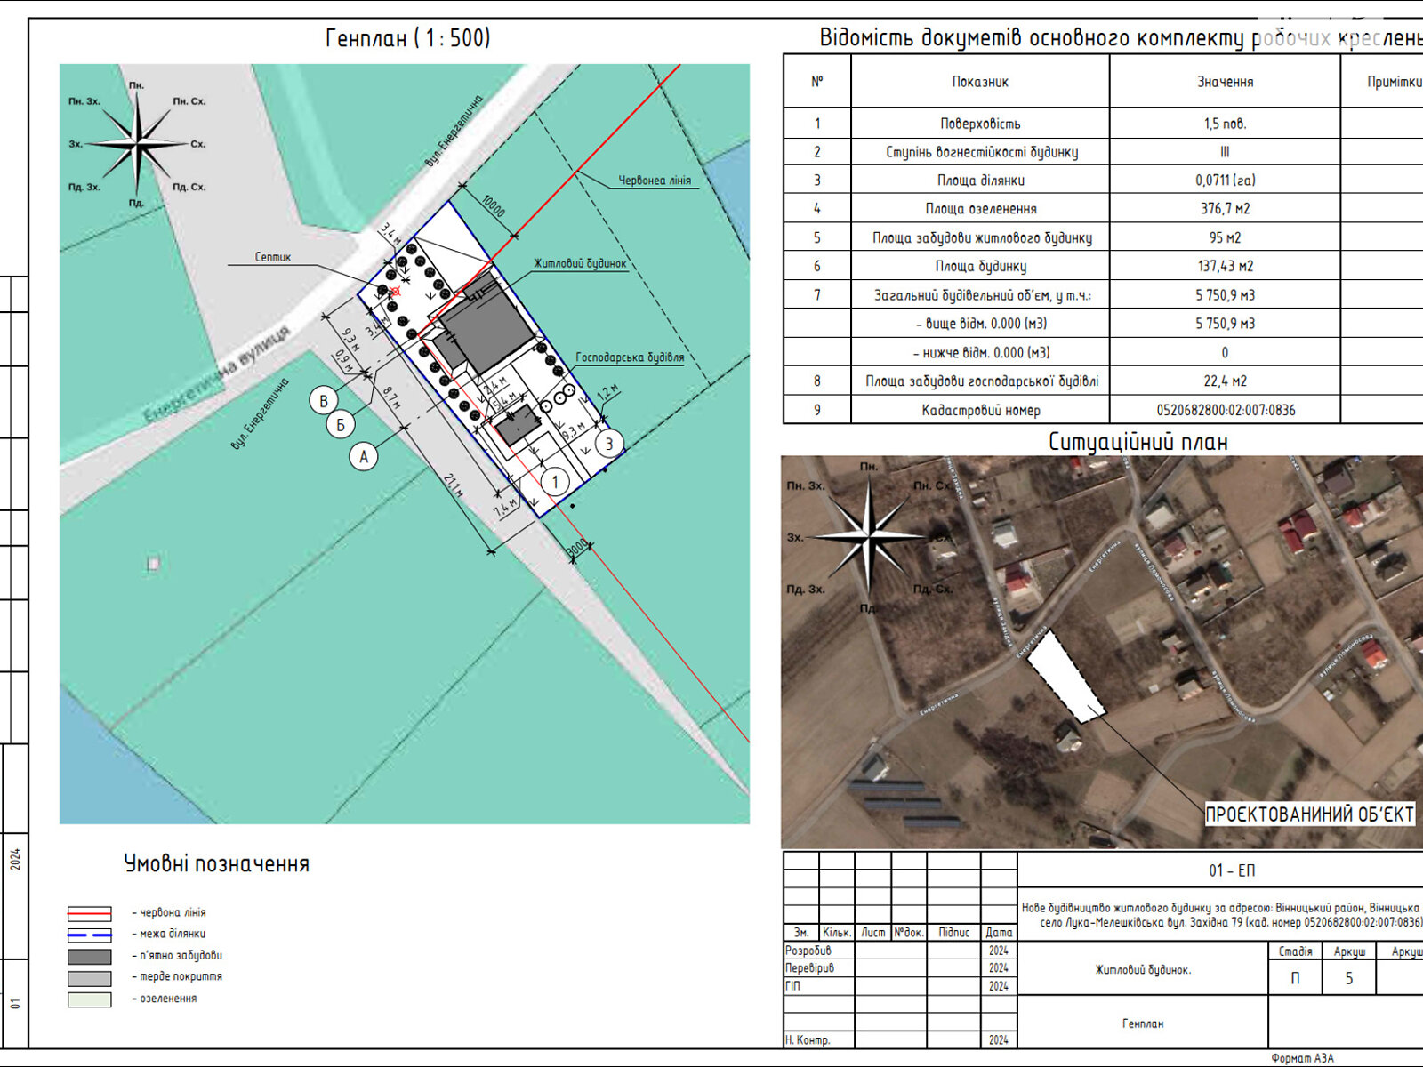The width and height of the screenshot is (1423, 1067).
Task: Click the '376,7 м2' value cell
Action: pyautogui.click(x=1225, y=209)
